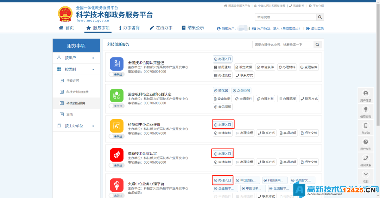Click the 咨询联系 phone icon in right sidebar

[x=366, y=160]
